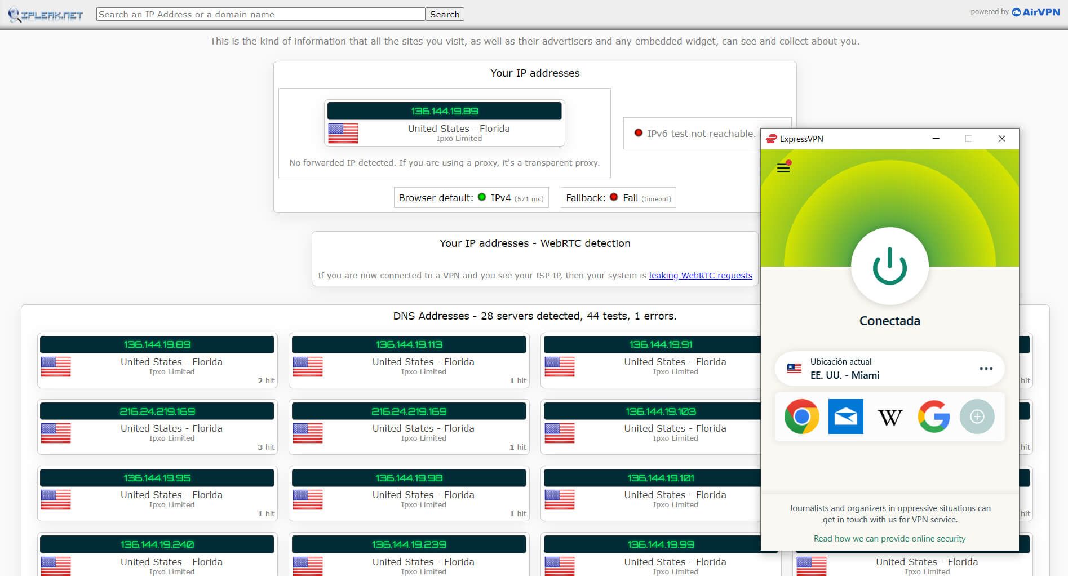1068x576 pixels.
Task: Click the flag beside DNS 136.144.19.103
Action: (x=560, y=433)
